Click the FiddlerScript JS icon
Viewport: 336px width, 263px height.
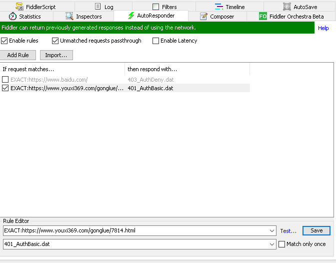(x=19, y=7)
